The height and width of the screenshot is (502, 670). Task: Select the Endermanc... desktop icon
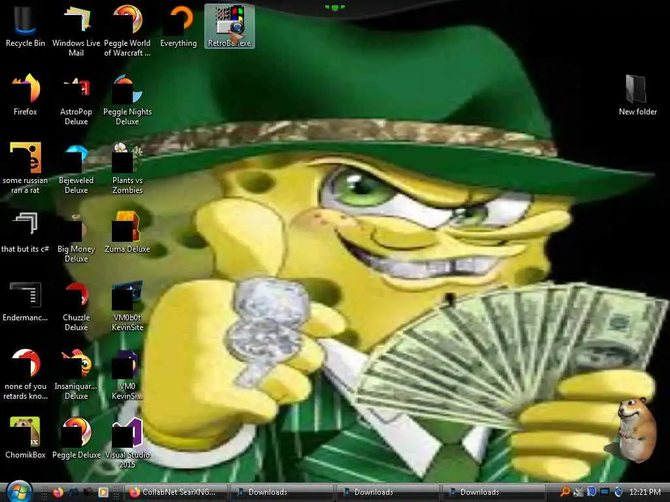[26, 301]
